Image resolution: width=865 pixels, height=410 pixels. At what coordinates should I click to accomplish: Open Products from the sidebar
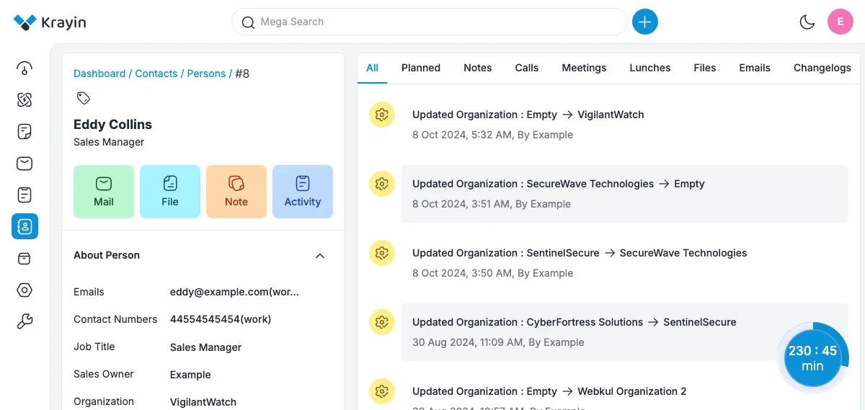click(x=25, y=259)
